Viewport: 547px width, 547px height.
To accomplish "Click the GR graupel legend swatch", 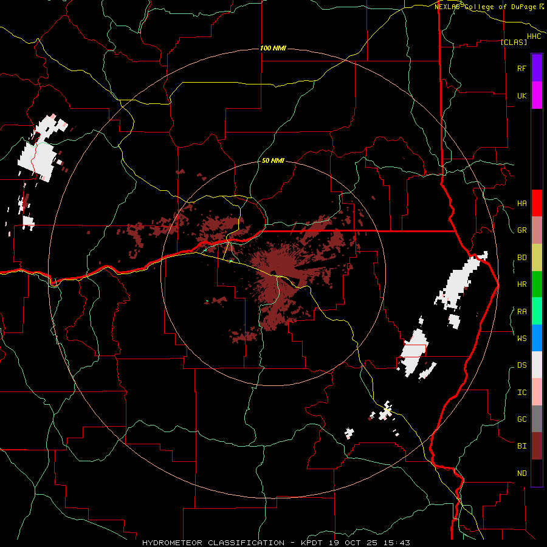I will [x=537, y=230].
